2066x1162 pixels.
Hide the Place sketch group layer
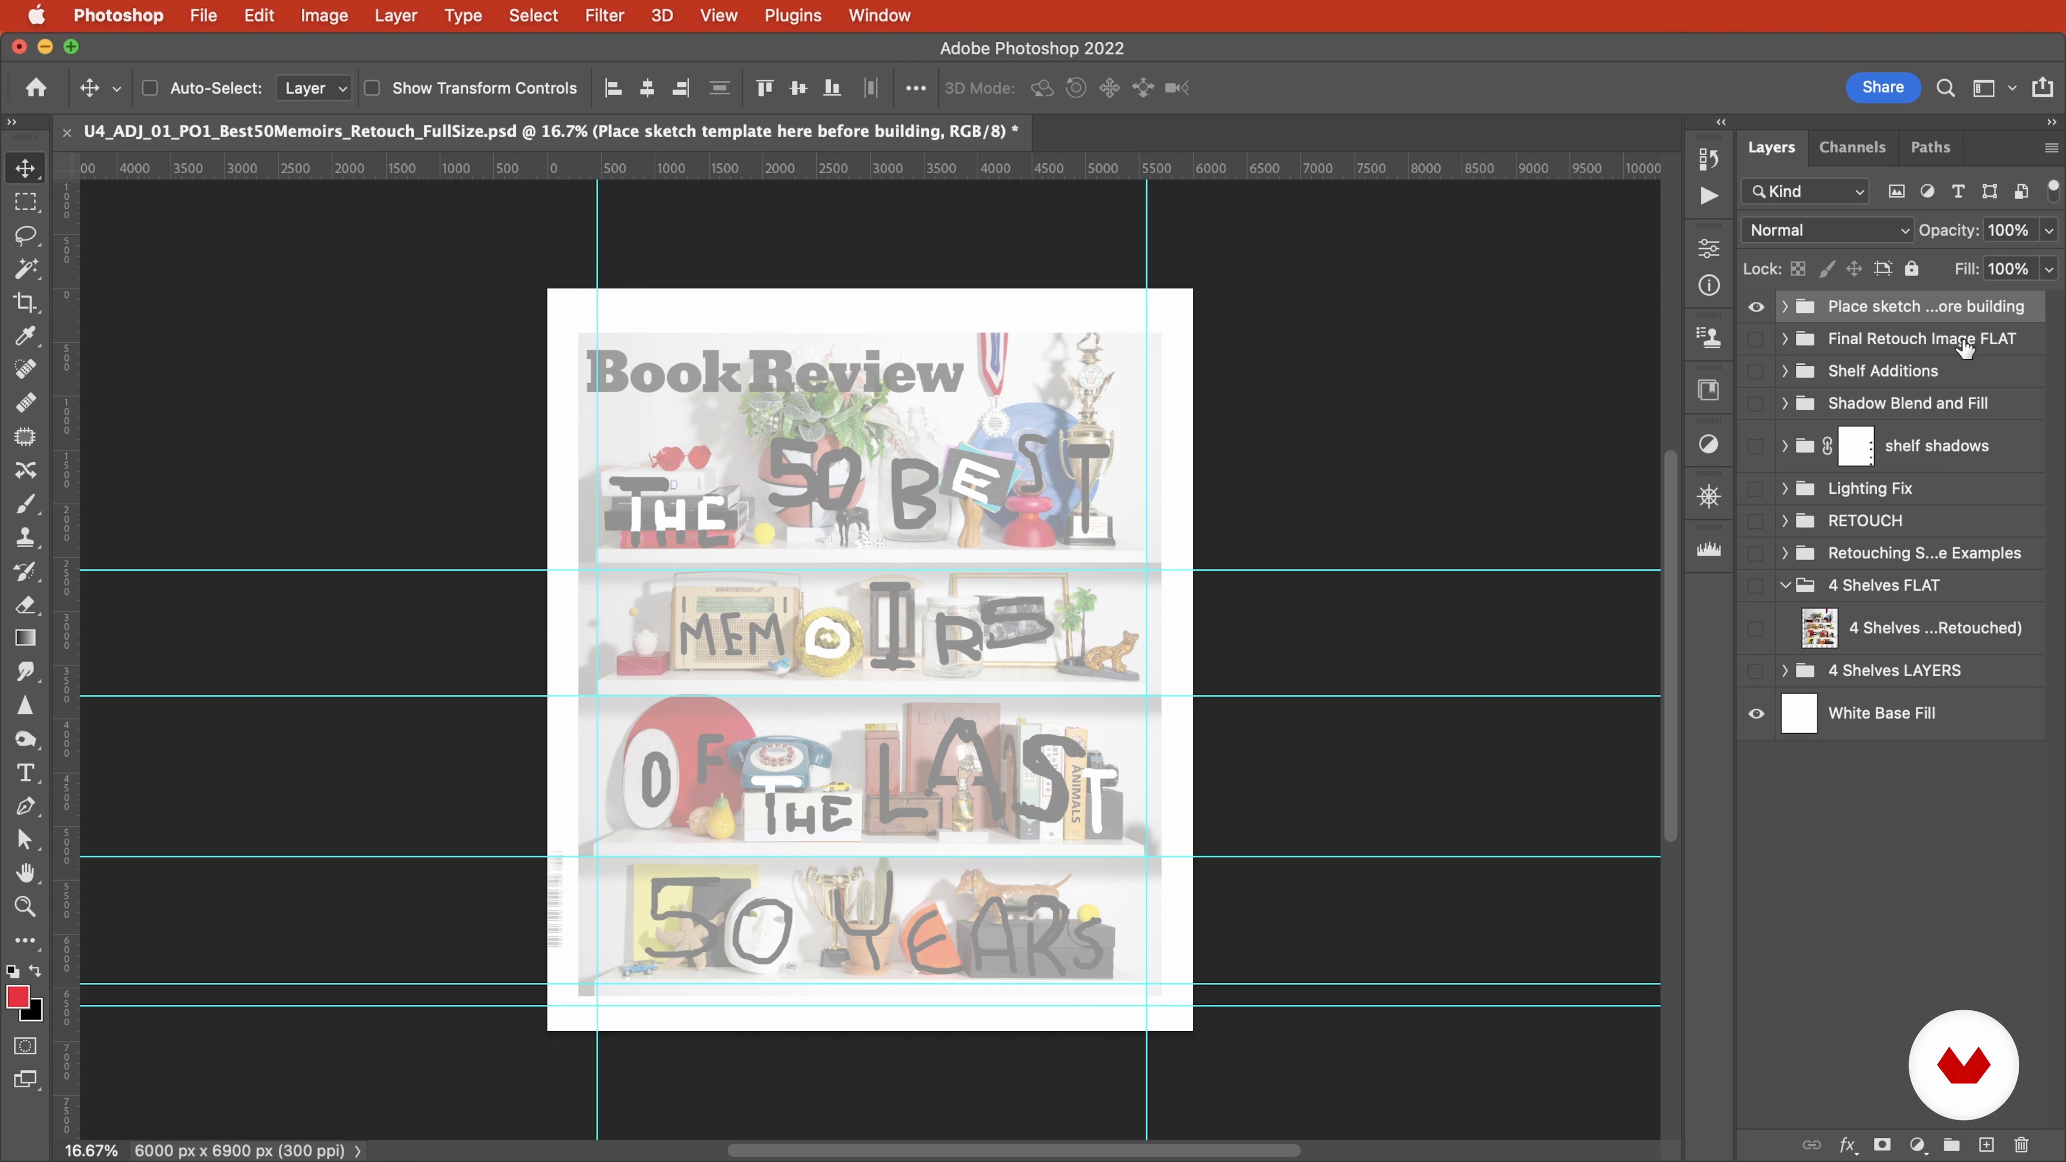pyautogui.click(x=1757, y=306)
